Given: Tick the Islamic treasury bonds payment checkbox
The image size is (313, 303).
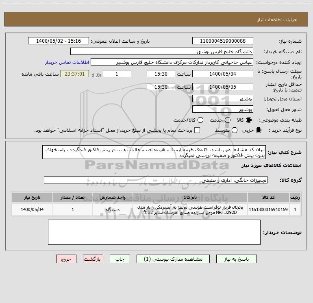Looking at the screenshot, I should pos(197,130).
